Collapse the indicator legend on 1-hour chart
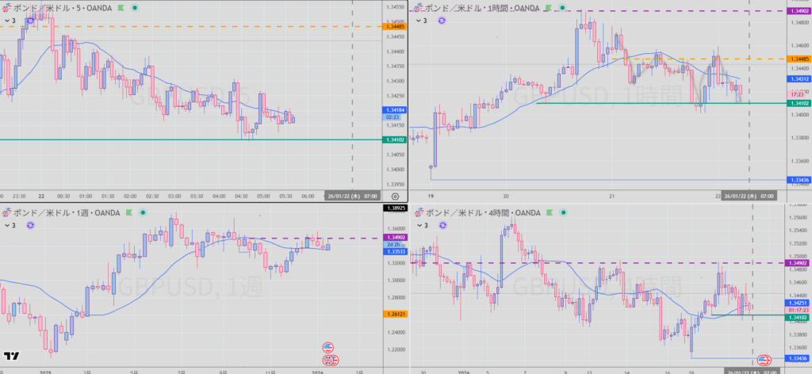The width and height of the screenshot is (812, 374). tap(419, 20)
